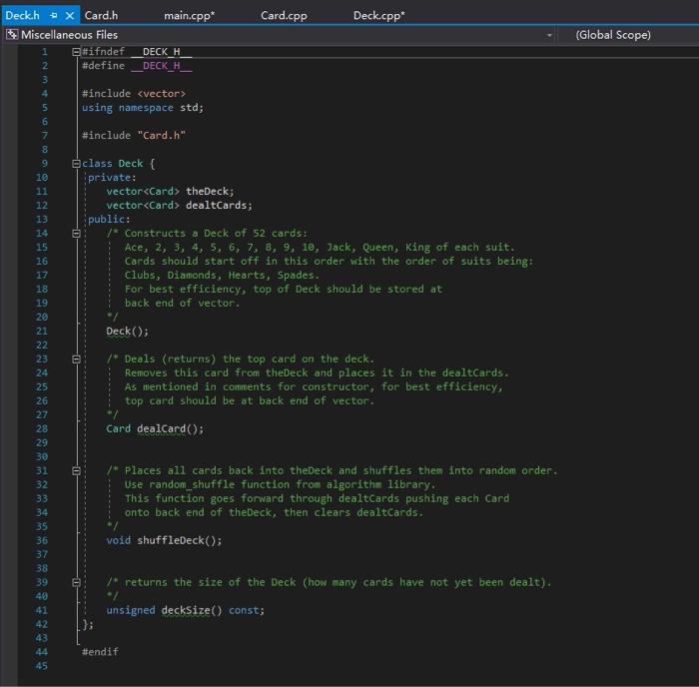Image resolution: width=699 pixels, height=687 pixels.
Task: Open the Global Scope dropdown
Action: click(612, 35)
